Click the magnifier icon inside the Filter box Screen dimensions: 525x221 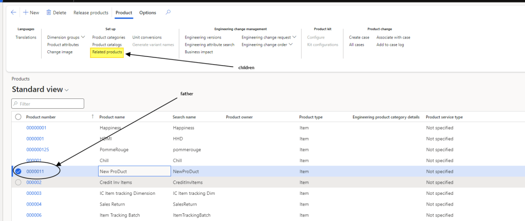pyautogui.click(x=16, y=104)
